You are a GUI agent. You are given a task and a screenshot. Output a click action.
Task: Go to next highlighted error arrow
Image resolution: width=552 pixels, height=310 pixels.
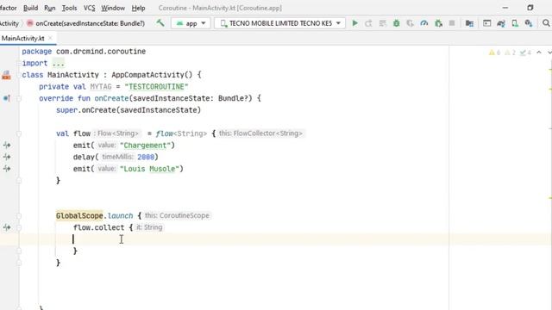click(549, 53)
